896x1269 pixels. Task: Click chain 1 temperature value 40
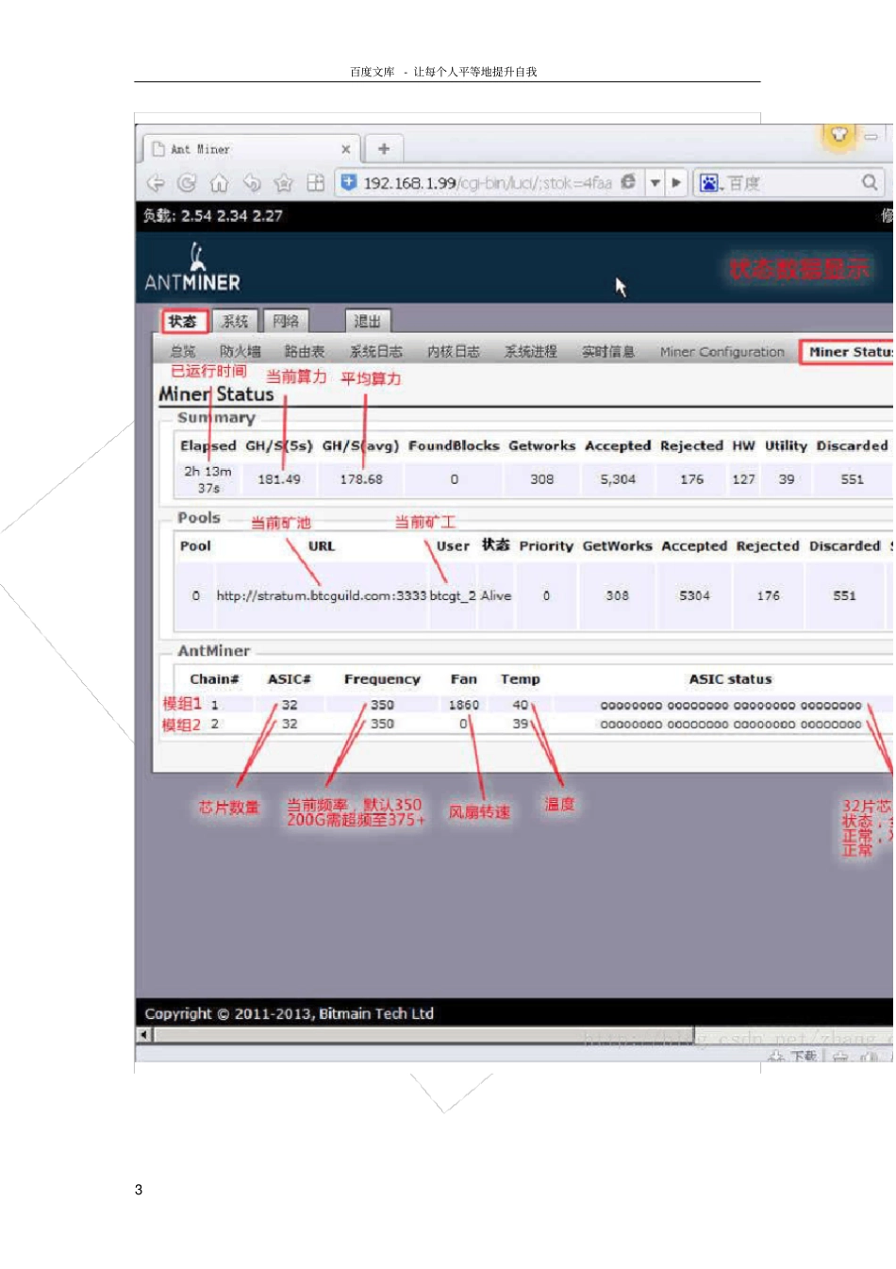(x=521, y=705)
